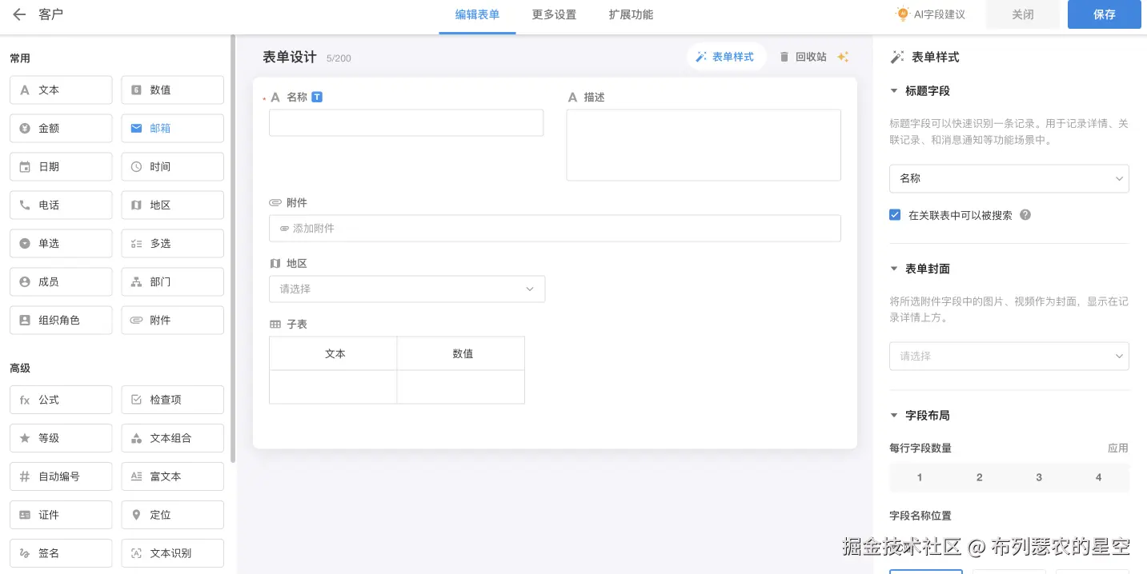Add a 多选 multi-select field
1147x574 pixels.
click(172, 244)
